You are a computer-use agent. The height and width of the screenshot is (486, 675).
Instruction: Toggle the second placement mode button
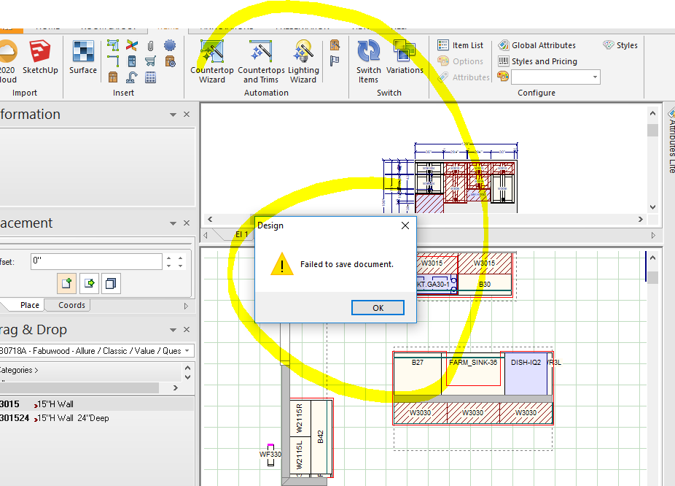[89, 283]
